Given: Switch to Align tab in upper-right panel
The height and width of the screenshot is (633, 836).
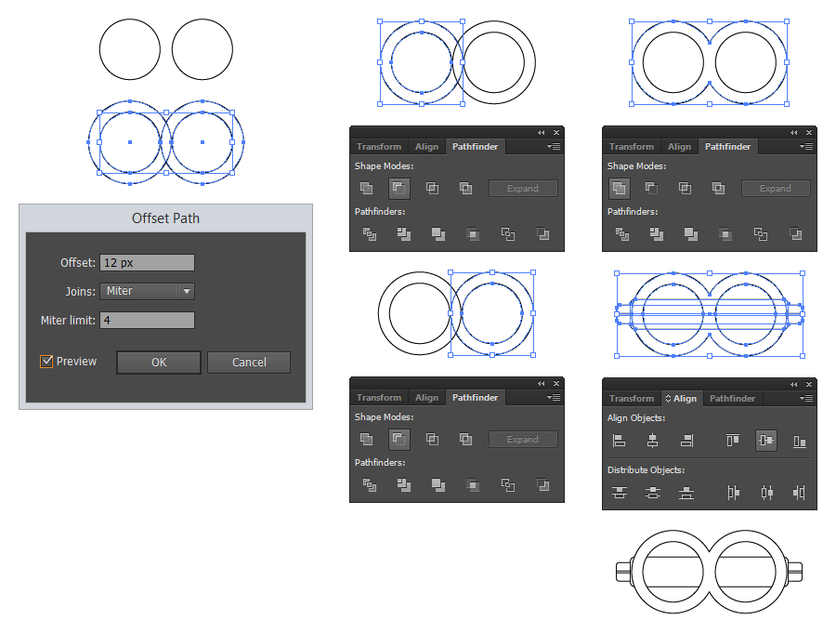Looking at the screenshot, I should click(679, 146).
